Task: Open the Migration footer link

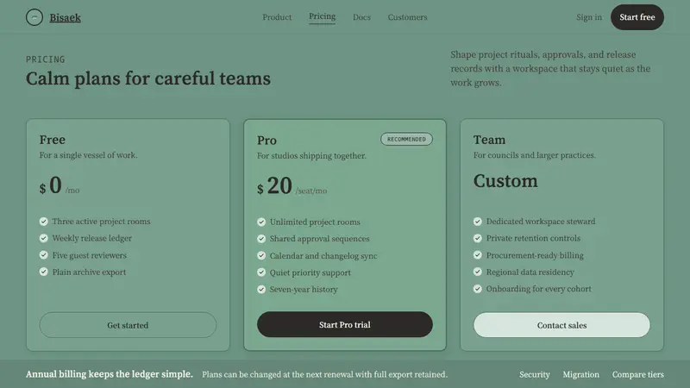Action: tap(580, 374)
